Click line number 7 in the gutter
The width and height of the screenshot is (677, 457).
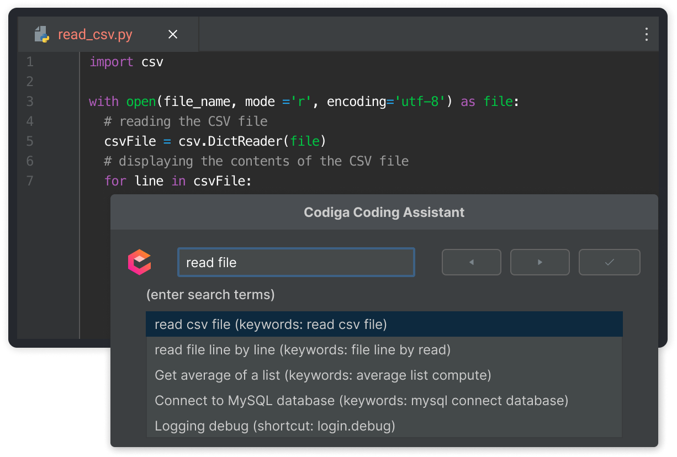pyautogui.click(x=30, y=181)
